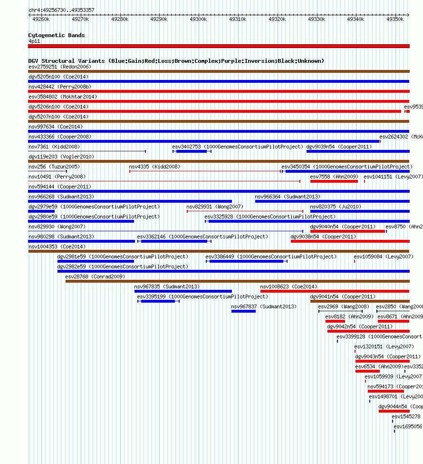Image resolution: width=423 pixels, height=464 pixels.
Task: Click the nsv980298 (Sudmant2013) label
Action: pos(61,237)
